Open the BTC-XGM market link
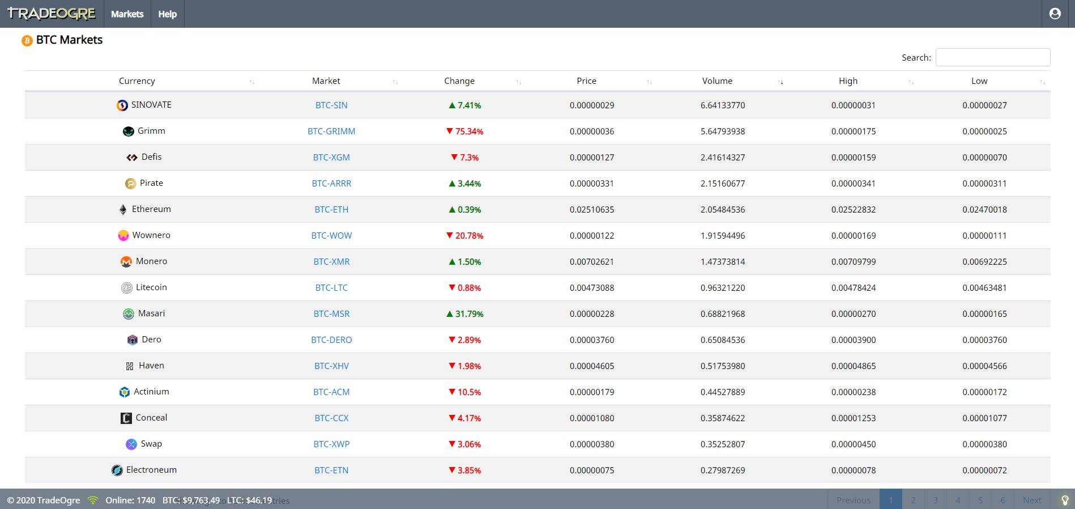1075x509 pixels. tap(331, 158)
